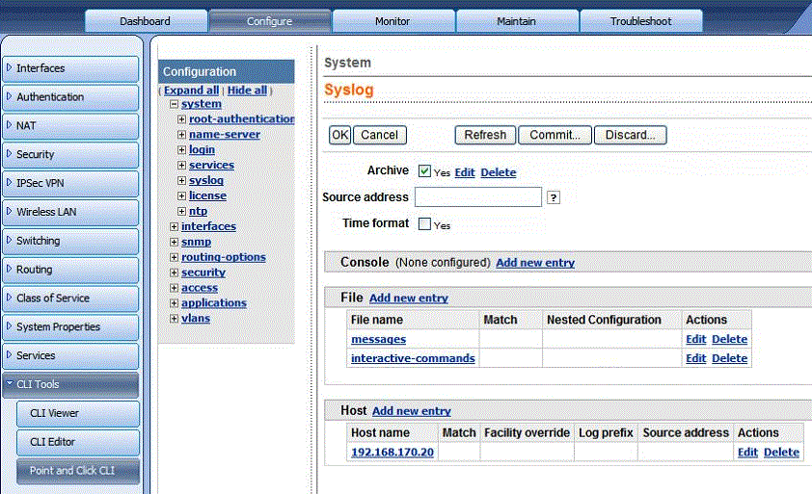Click the help icon beside Source address
The width and height of the screenshot is (812, 494).
554,197
